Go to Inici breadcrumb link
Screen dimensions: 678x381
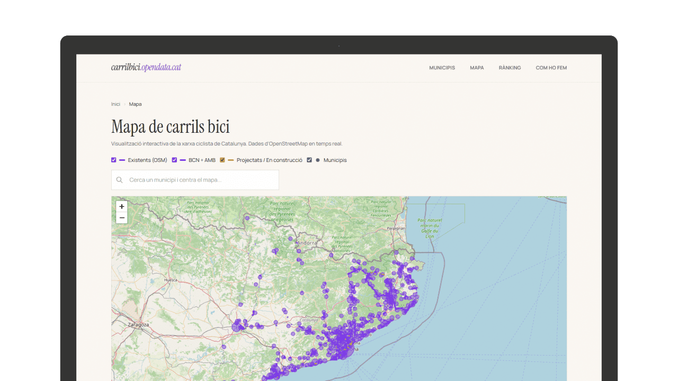click(x=115, y=104)
